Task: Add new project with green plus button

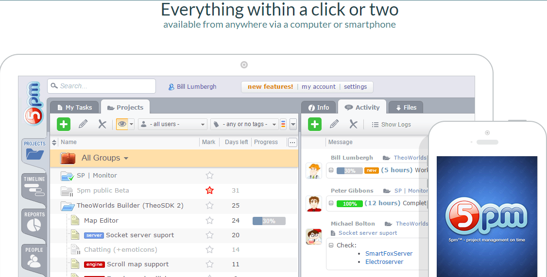Action: click(x=64, y=124)
